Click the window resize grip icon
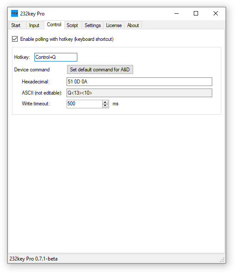 point(222,260)
